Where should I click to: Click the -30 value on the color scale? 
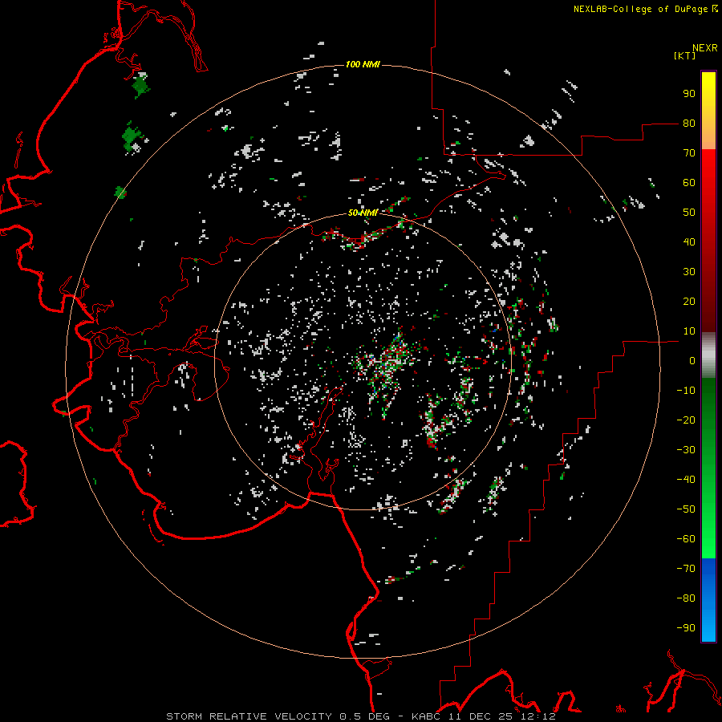pos(686,450)
